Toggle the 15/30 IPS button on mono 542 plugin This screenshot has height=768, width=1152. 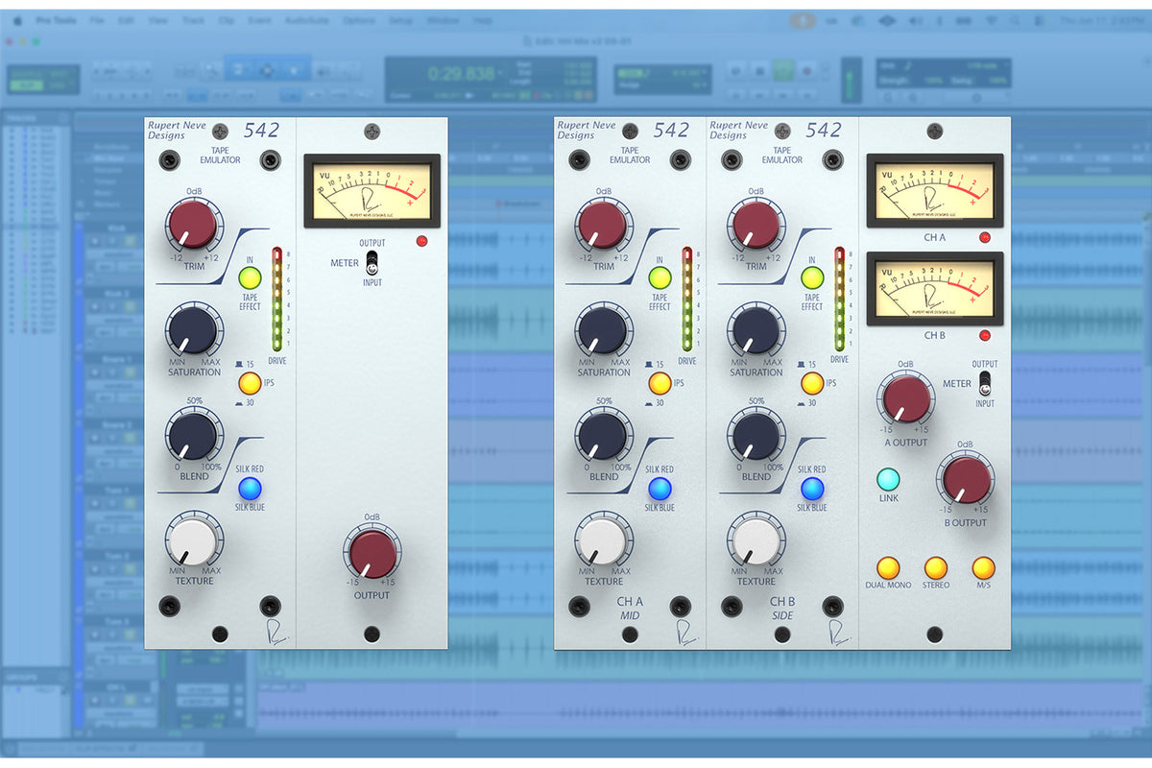coord(250,384)
